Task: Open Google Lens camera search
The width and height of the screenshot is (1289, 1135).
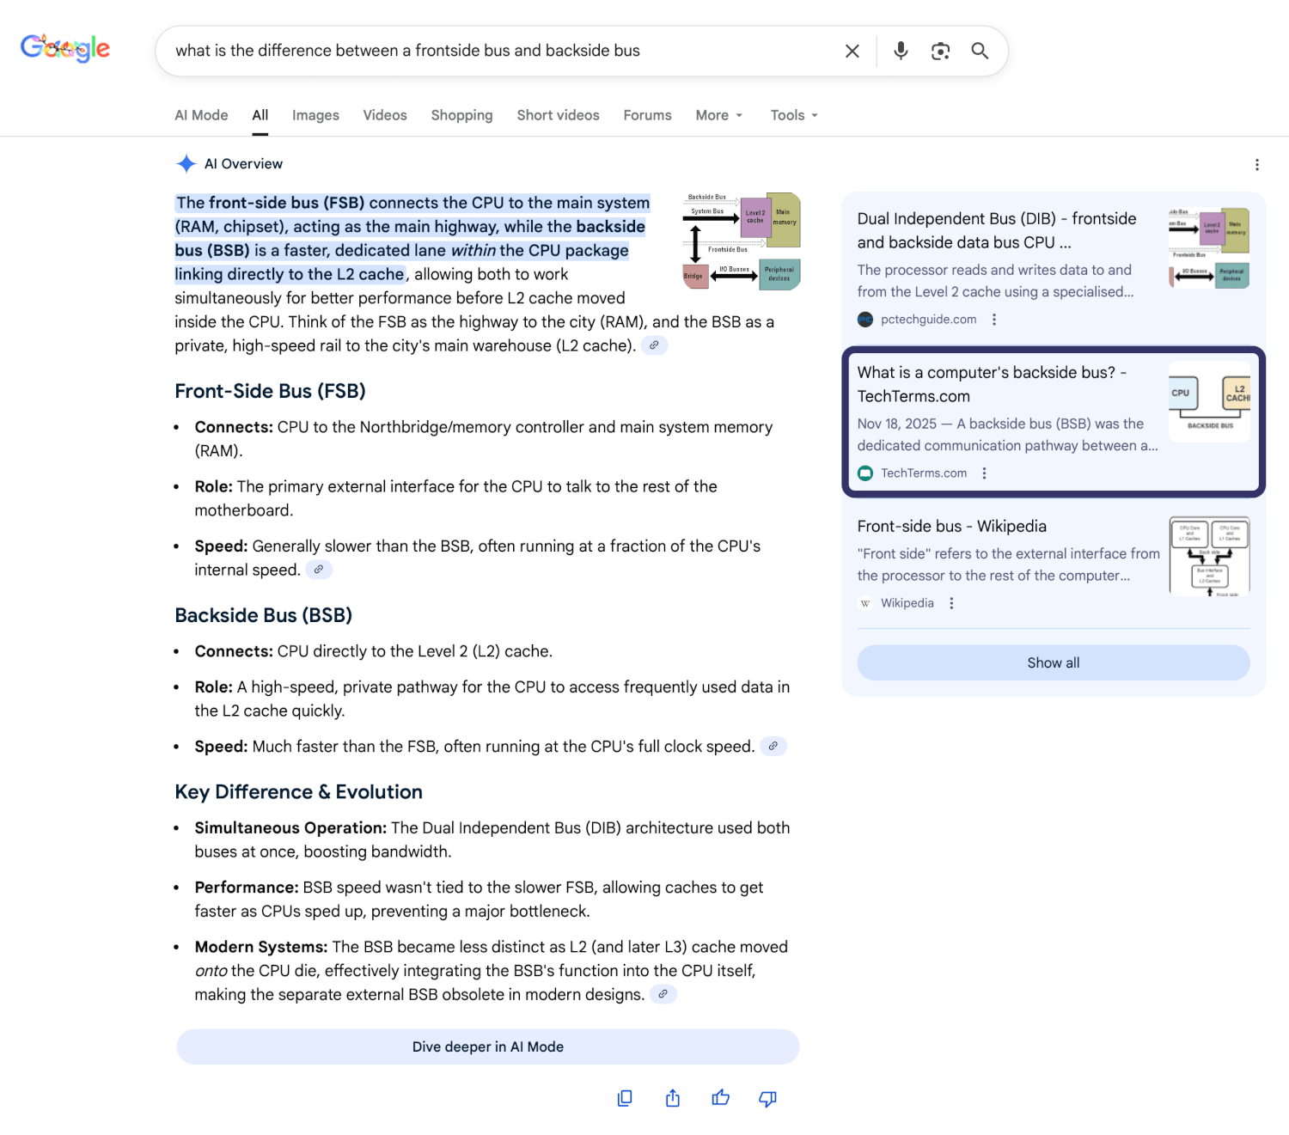Action: click(x=940, y=51)
